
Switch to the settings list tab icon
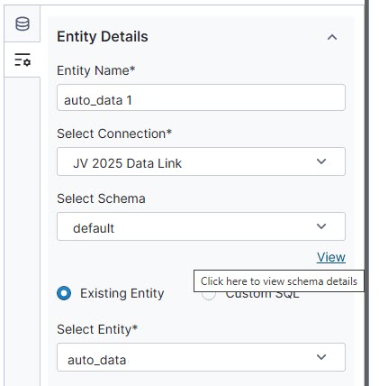23,60
